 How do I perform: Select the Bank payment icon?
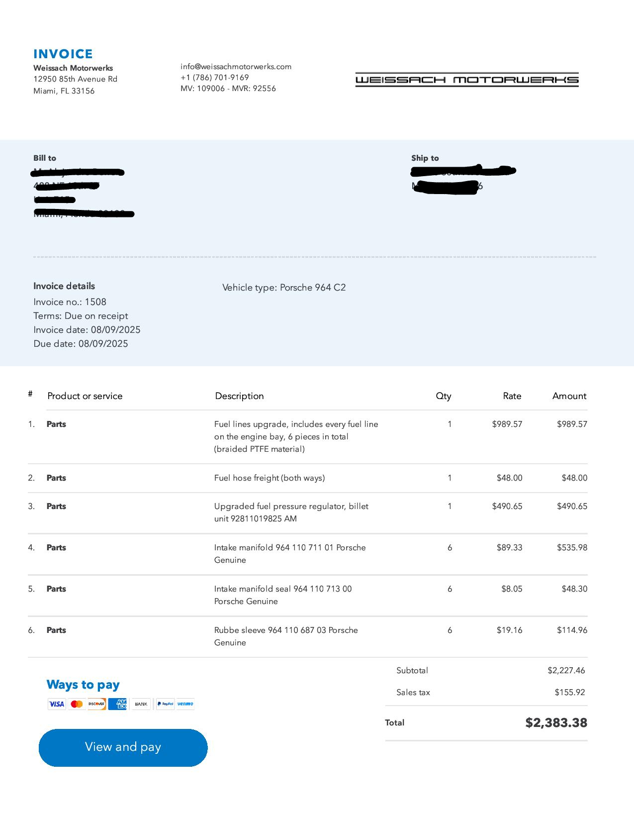tap(141, 704)
